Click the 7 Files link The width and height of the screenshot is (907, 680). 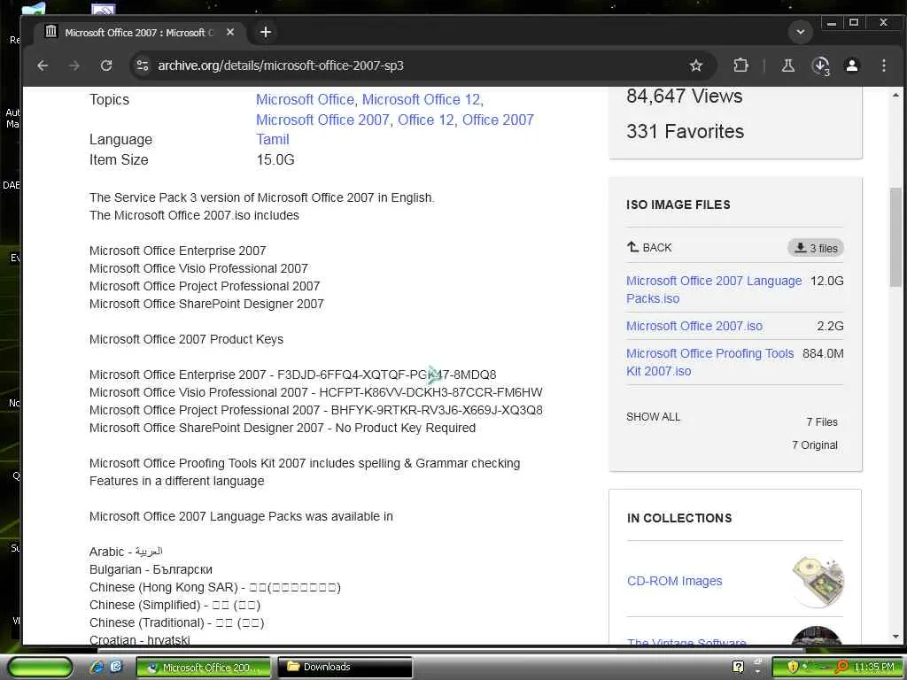point(822,422)
